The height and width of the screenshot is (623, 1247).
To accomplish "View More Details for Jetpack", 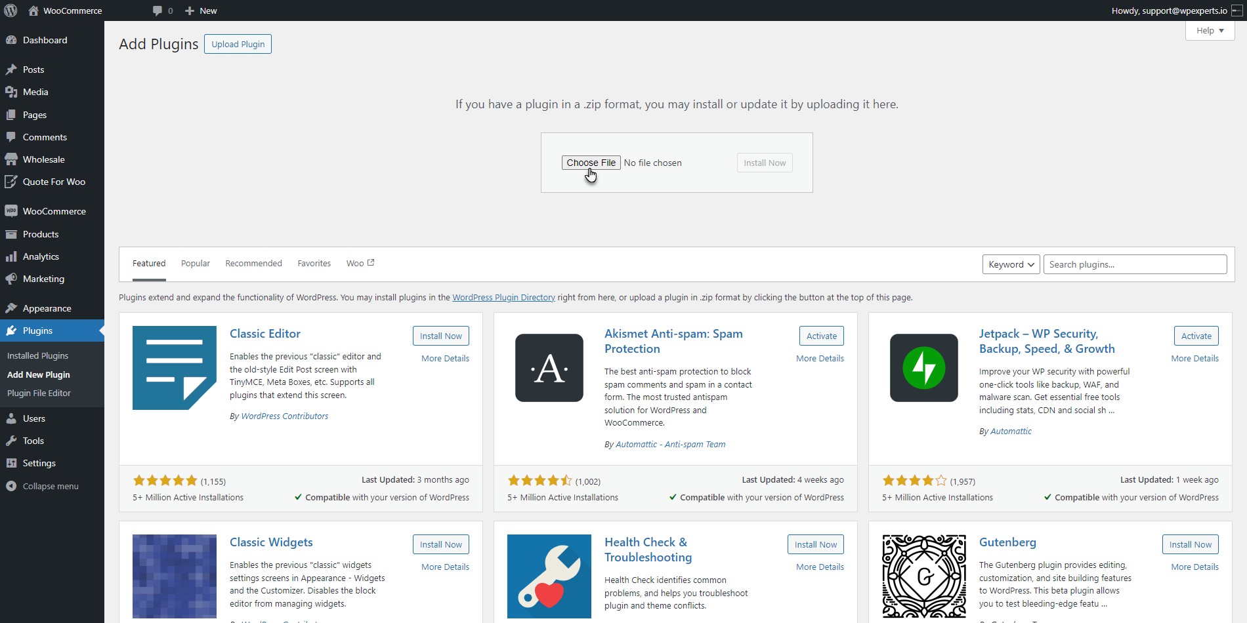I will 1194,359.
